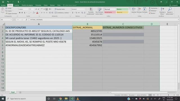Align text to the right
Viewport: 180px width, 101px height.
click(x=47, y=13)
